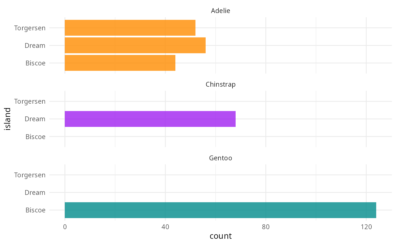Select the Chinstrap facet title

(x=221, y=84)
